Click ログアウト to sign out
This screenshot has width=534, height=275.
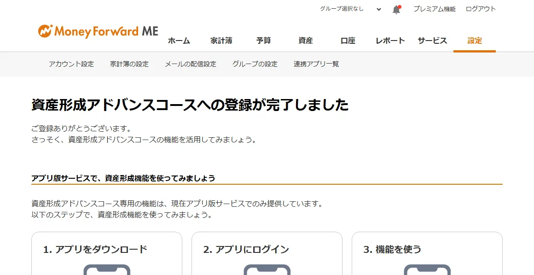tap(481, 9)
